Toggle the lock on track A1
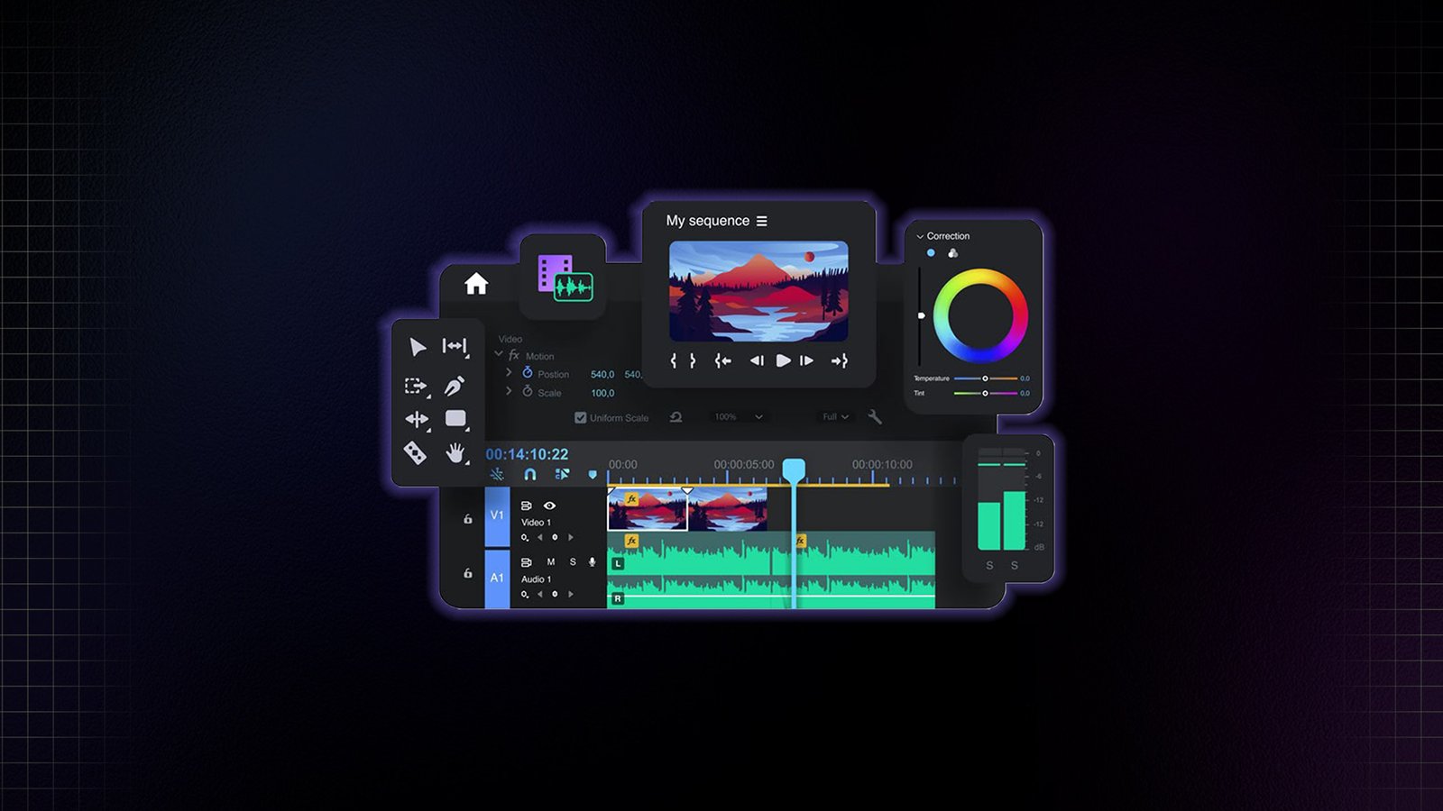The height and width of the screenshot is (811, 1443). click(x=467, y=573)
